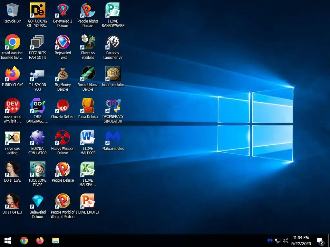Viewport: 330px width, 247px height.
Task: Open the volume control in system tray
Action: (x=286, y=241)
